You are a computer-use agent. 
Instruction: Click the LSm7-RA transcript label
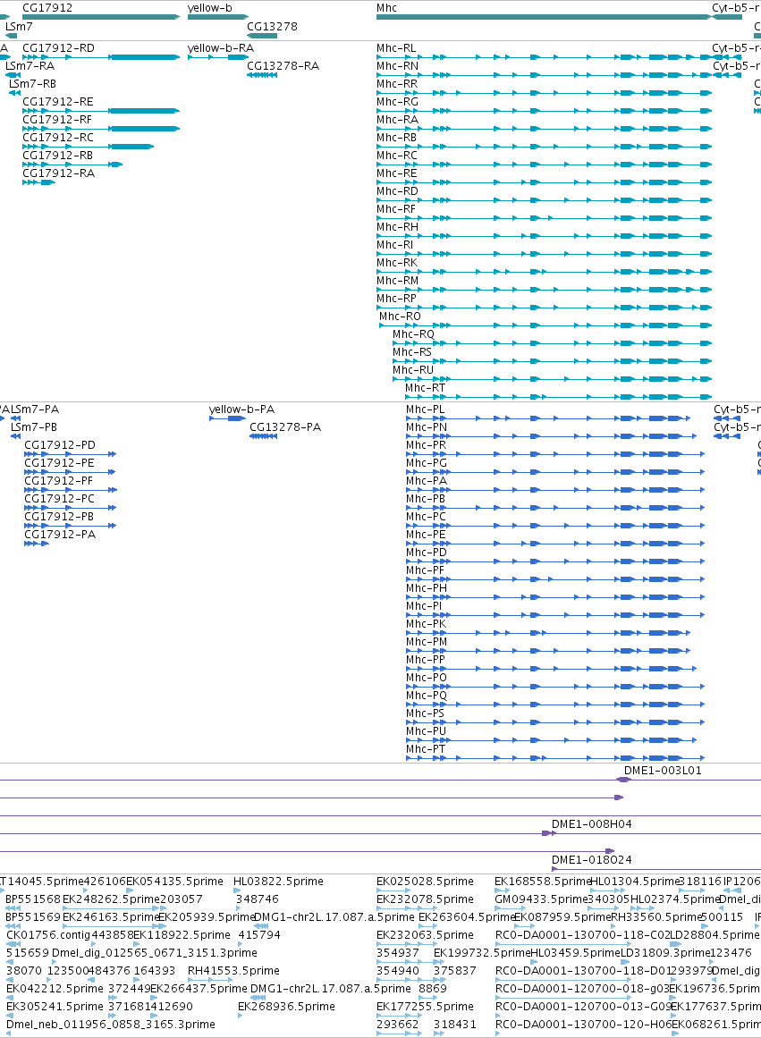click(30, 66)
